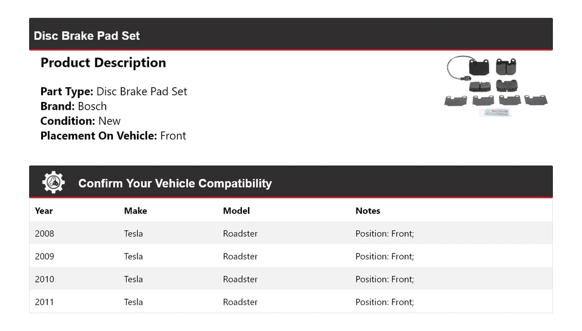Screen dimensions: 582x331
Task: Click the Disc Brake Pad Set header
Action: [x=87, y=36]
